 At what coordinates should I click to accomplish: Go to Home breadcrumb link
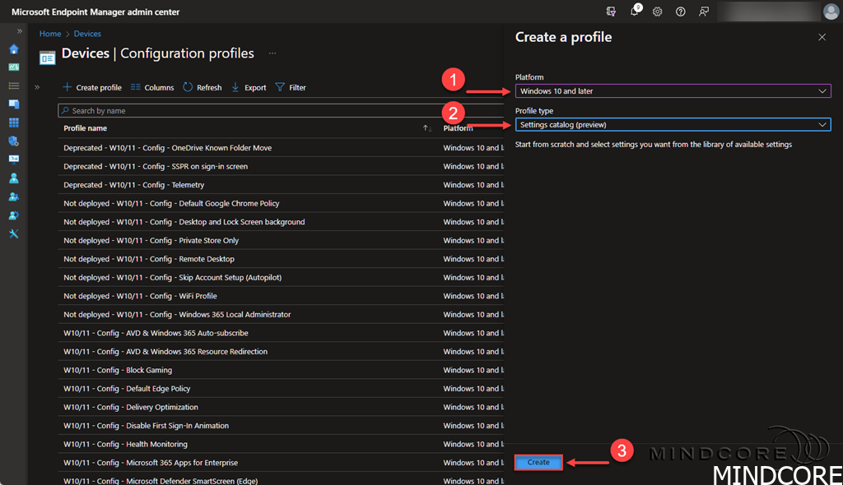point(50,34)
